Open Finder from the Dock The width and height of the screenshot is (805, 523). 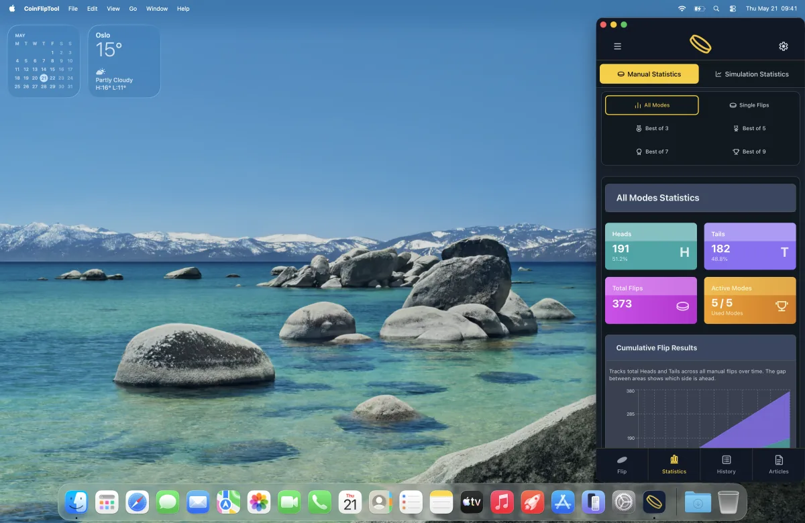76,502
